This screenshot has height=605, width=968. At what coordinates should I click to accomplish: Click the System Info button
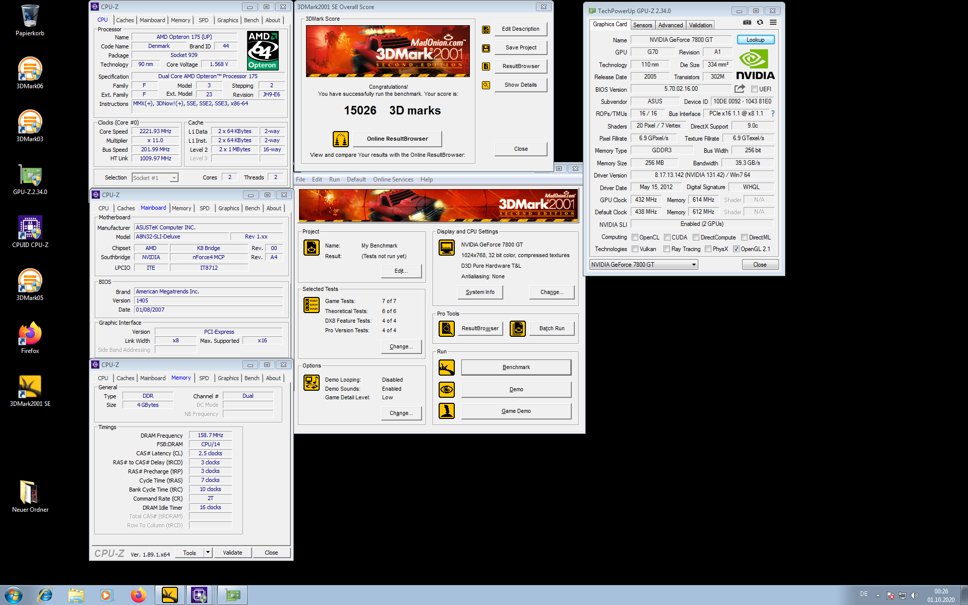point(480,292)
